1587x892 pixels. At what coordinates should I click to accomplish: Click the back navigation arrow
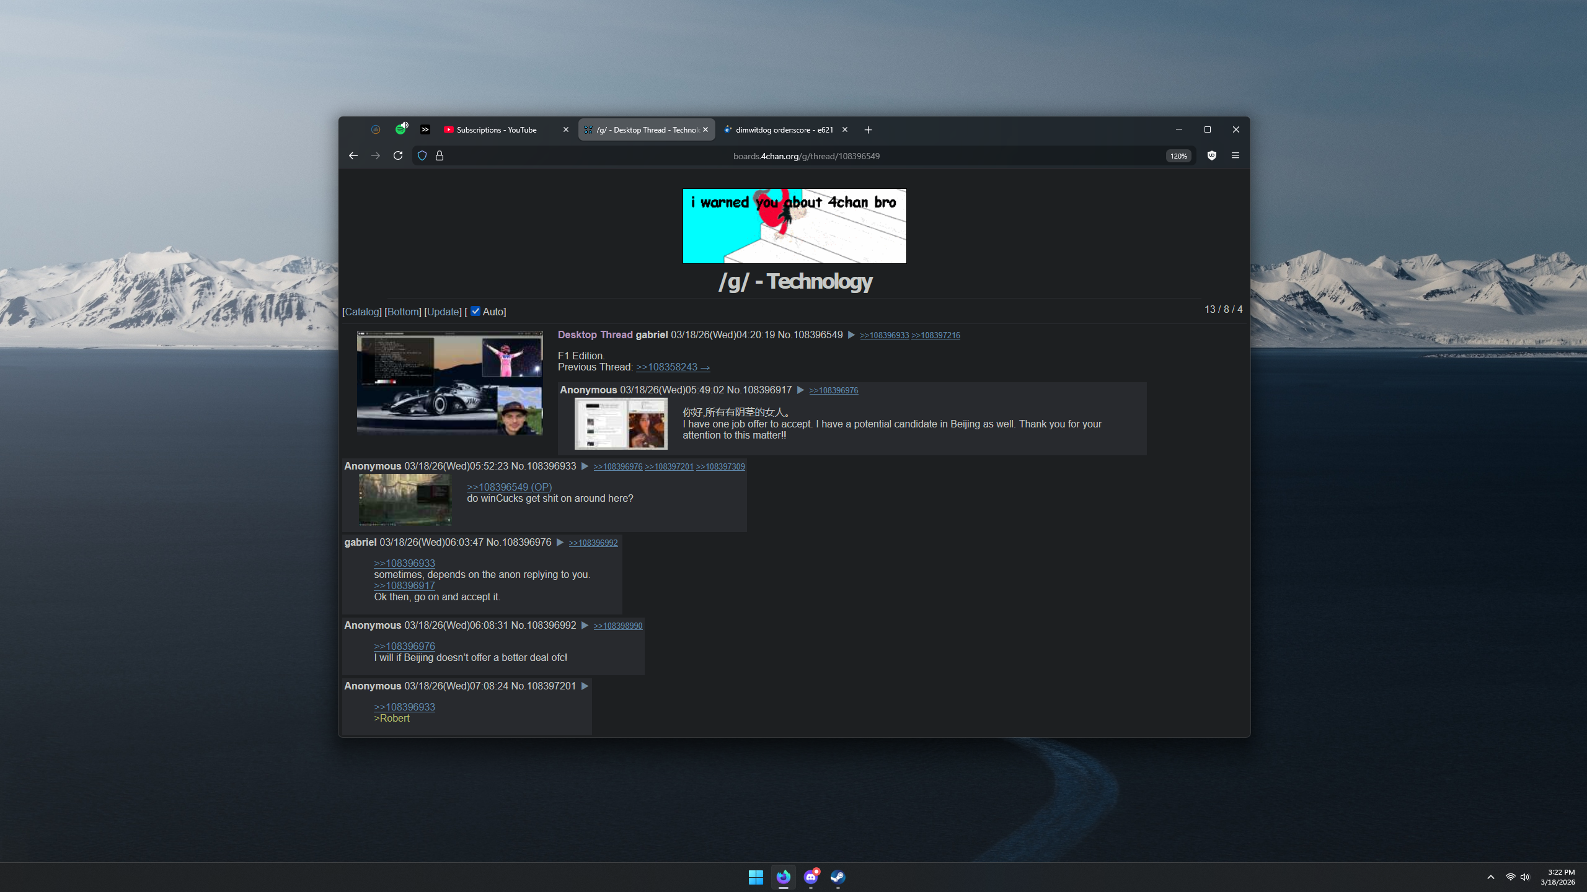(x=353, y=155)
